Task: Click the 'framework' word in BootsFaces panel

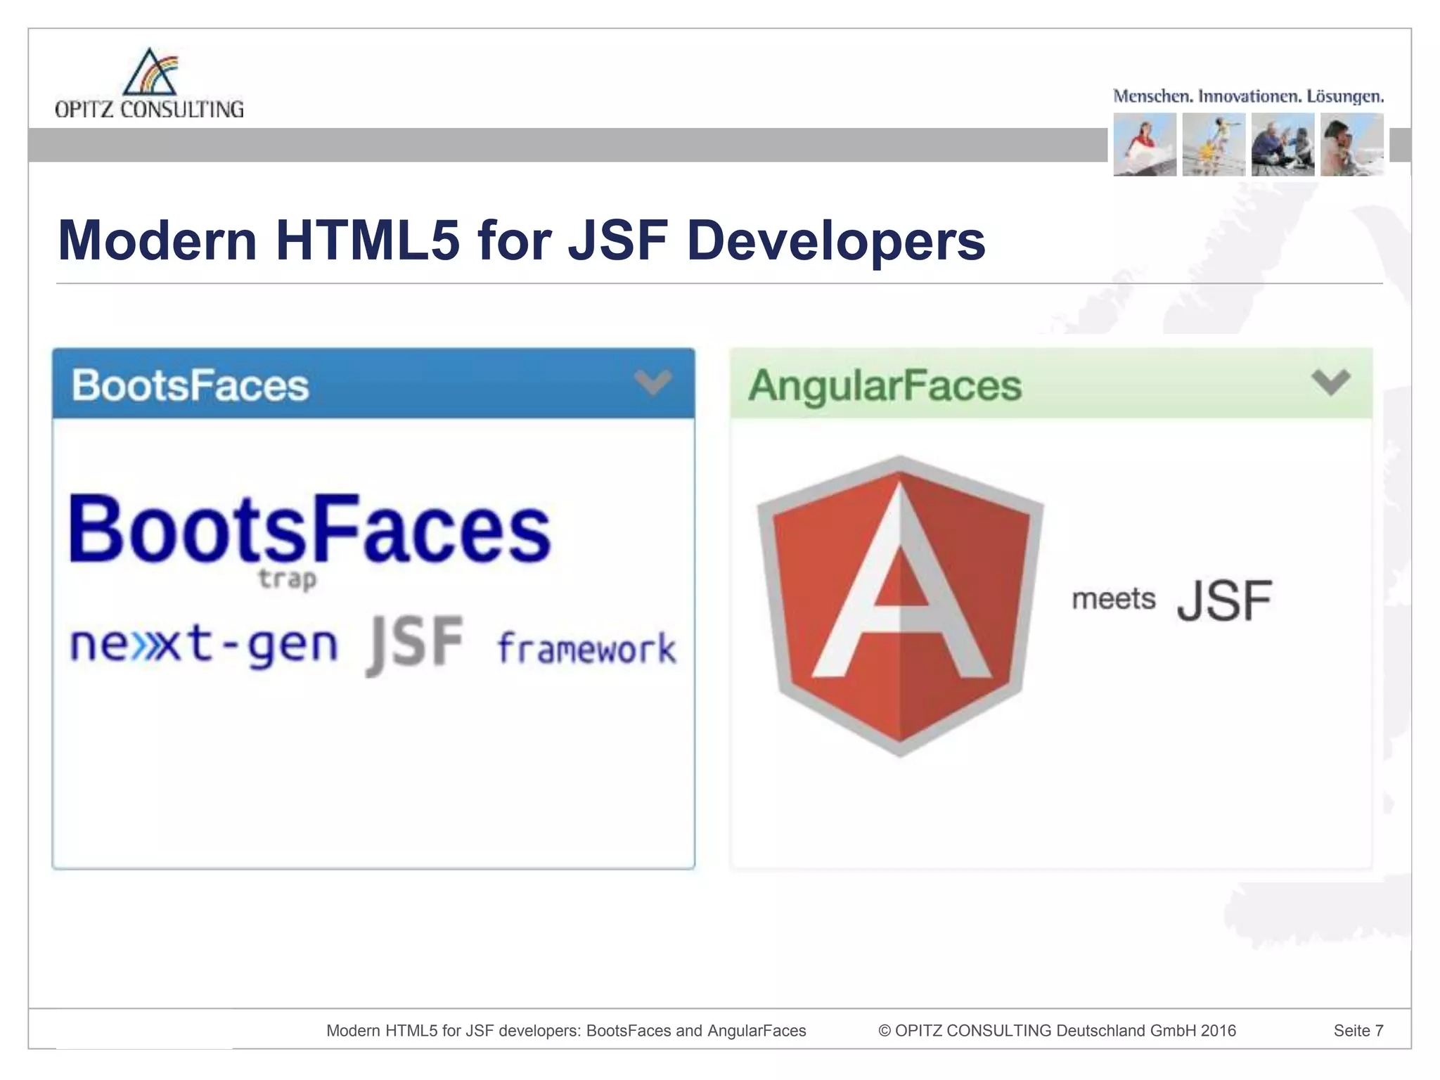Action: coord(586,648)
